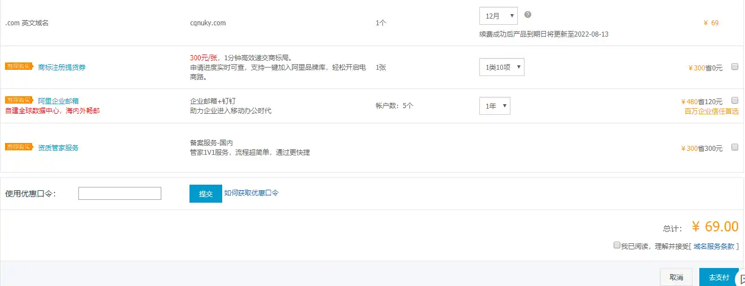Click 1个 quantity text
This screenshot has width=745, height=286.
pos(381,23)
